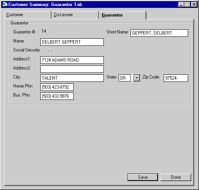199x190 pixels.
Task: Focus the Short Name field
Action: pos(159,33)
